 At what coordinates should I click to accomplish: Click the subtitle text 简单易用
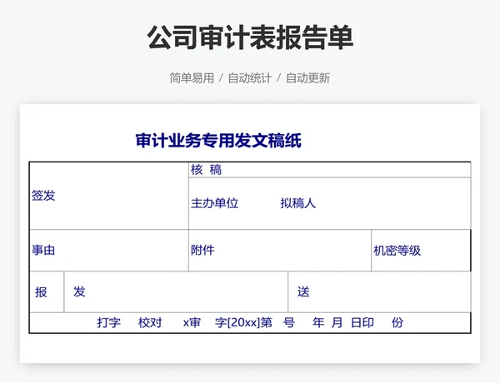click(x=192, y=78)
